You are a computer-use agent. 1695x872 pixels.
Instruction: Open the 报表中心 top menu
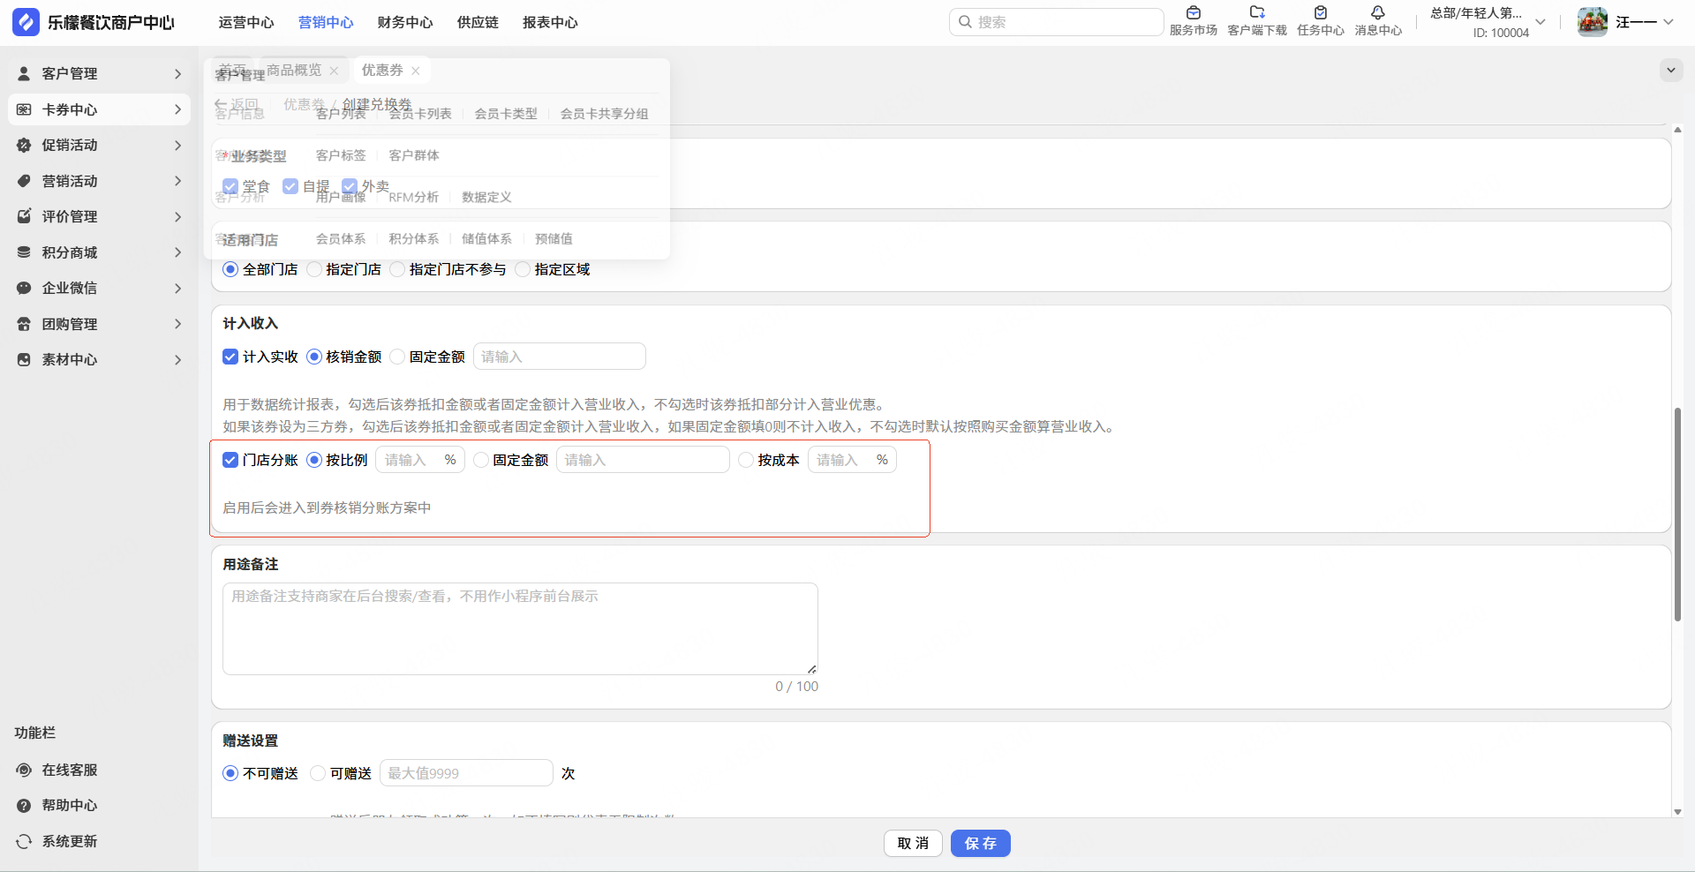[550, 23]
